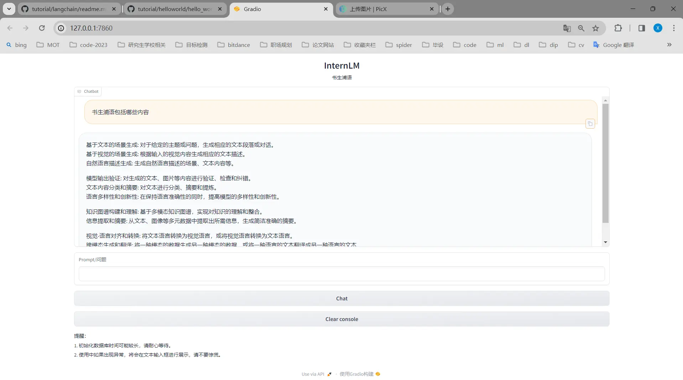Viewport: 683px width, 380px height.
Task: Open the code bookmark folder
Action: tap(465, 45)
